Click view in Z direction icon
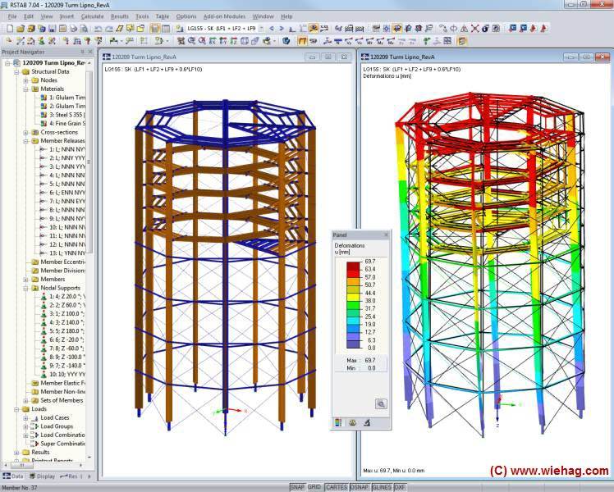This screenshot has height=492, width=614. click(x=234, y=41)
